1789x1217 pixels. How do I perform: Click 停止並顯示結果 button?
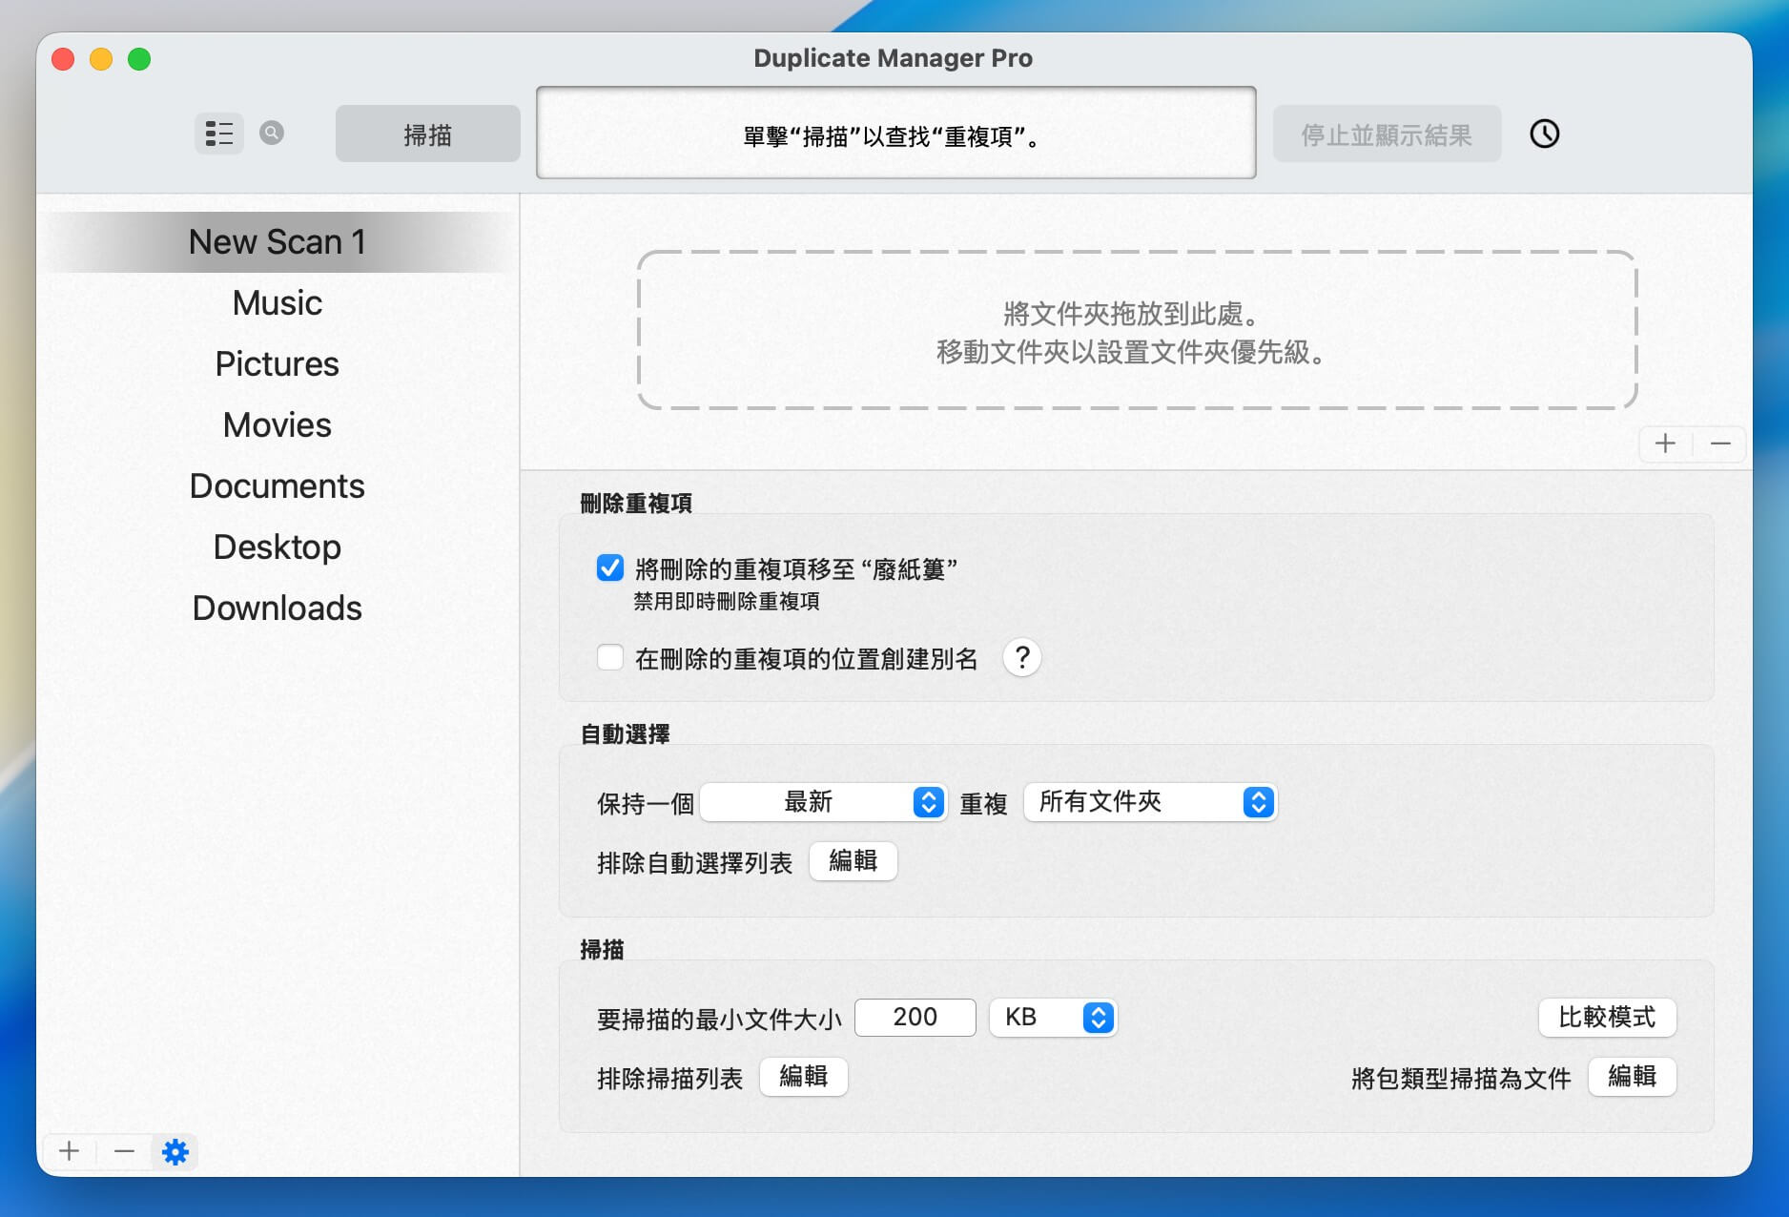pyautogui.click(x=1387, y=134)
